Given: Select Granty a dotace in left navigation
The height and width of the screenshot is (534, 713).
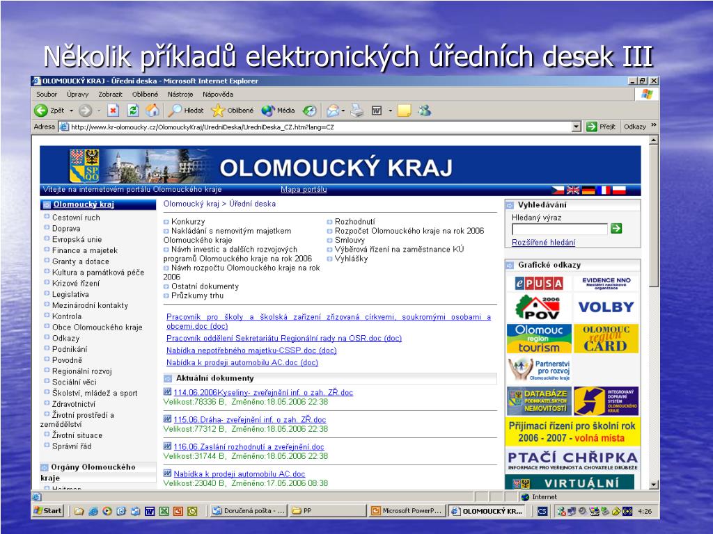Looking at the screenshot, I should (81, 261).
